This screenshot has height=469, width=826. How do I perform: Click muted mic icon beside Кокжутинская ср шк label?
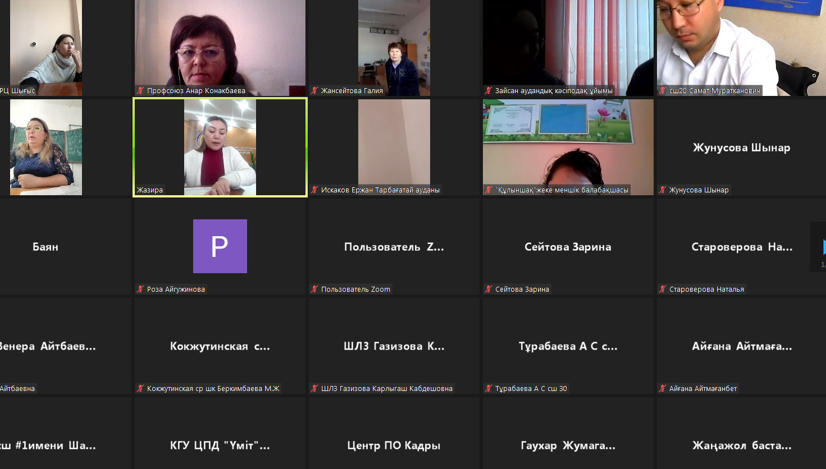tap(140, 388)
